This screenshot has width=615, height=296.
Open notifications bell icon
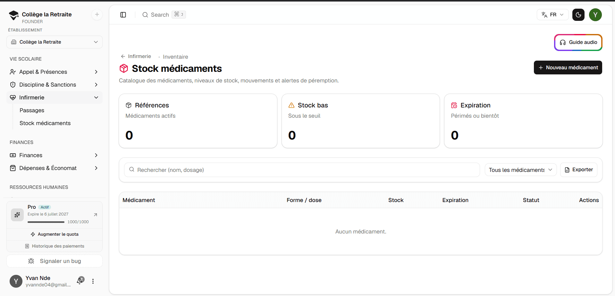click(80, 281)
